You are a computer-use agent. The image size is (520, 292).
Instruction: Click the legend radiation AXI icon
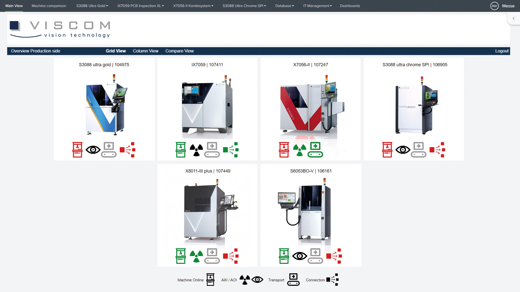click(x=245, y=280)
